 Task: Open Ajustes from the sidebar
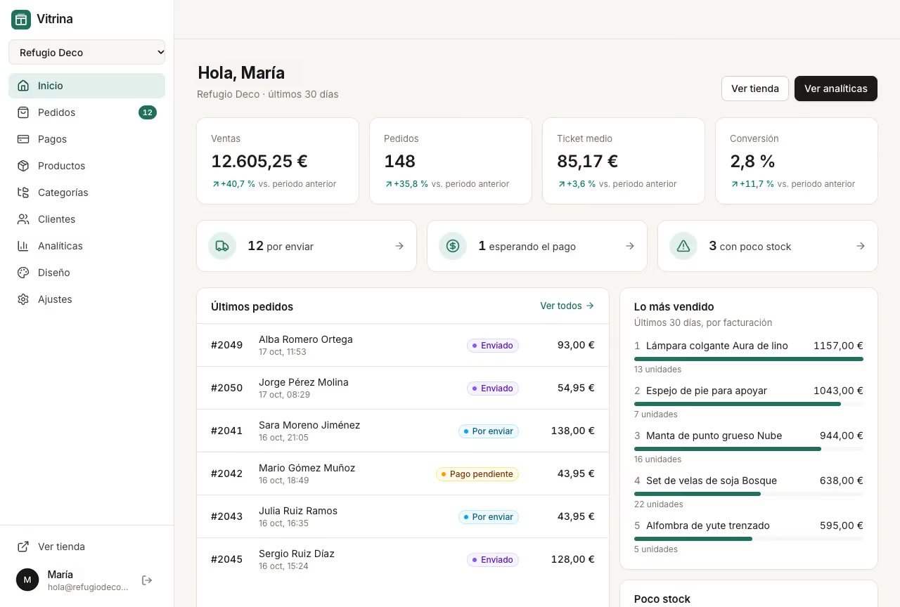tap(87, 299)
